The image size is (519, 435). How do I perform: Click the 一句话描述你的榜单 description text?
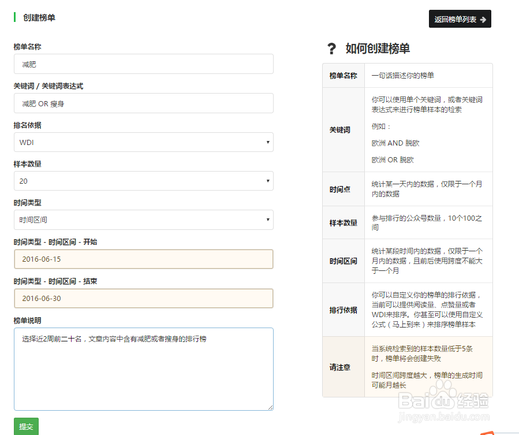coord(402,76)
